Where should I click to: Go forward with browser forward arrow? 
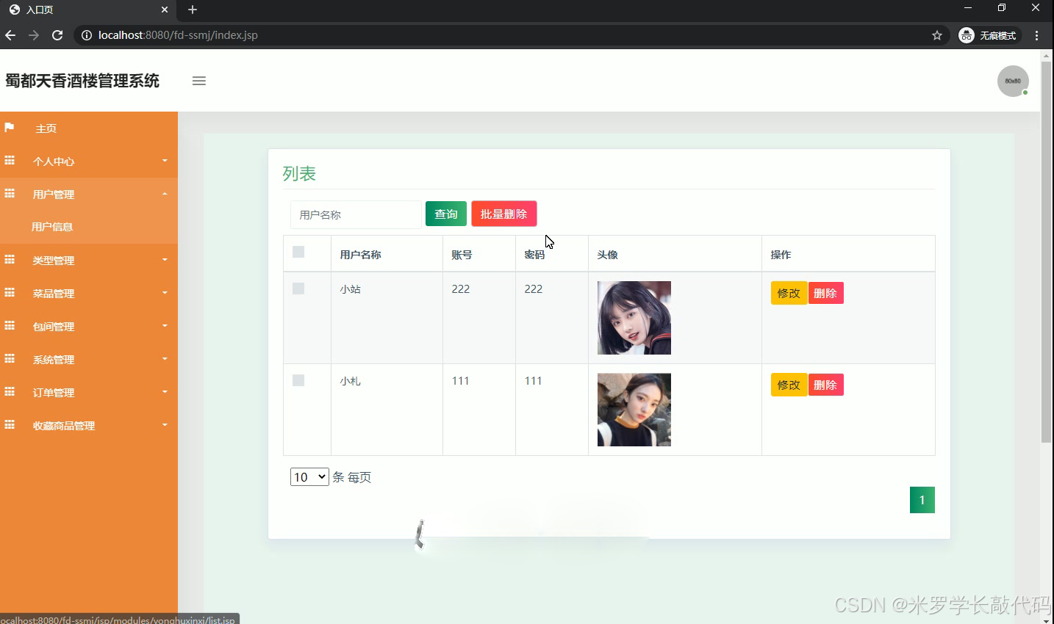tap(34, 35)
